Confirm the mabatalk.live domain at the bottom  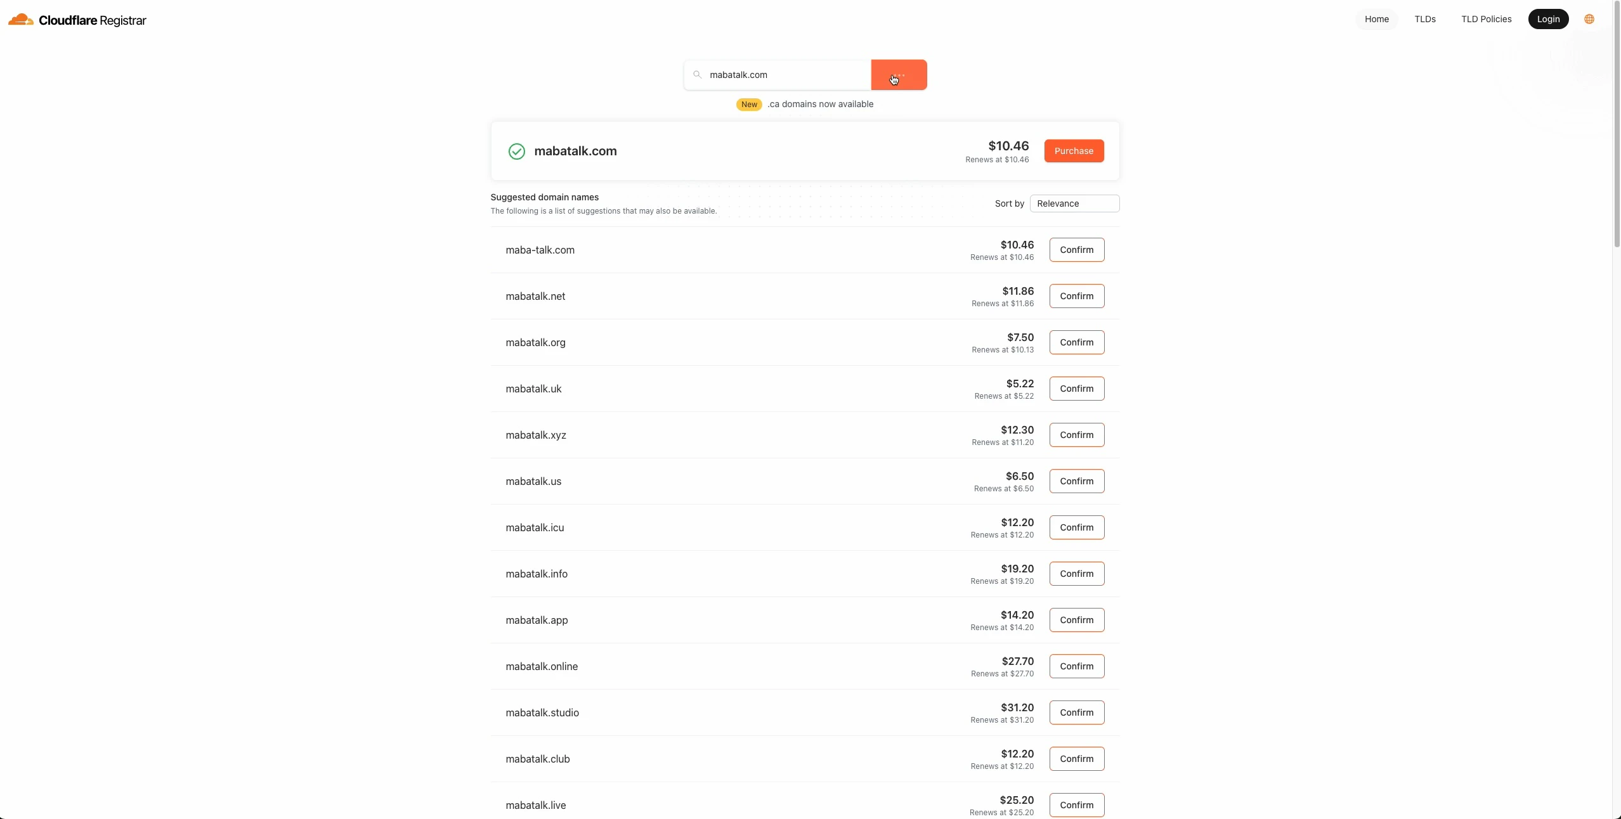click(1076, 805)
